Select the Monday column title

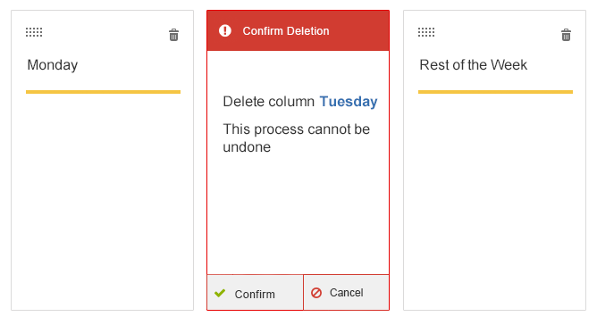pyautogui.click(x=53, y=65)
